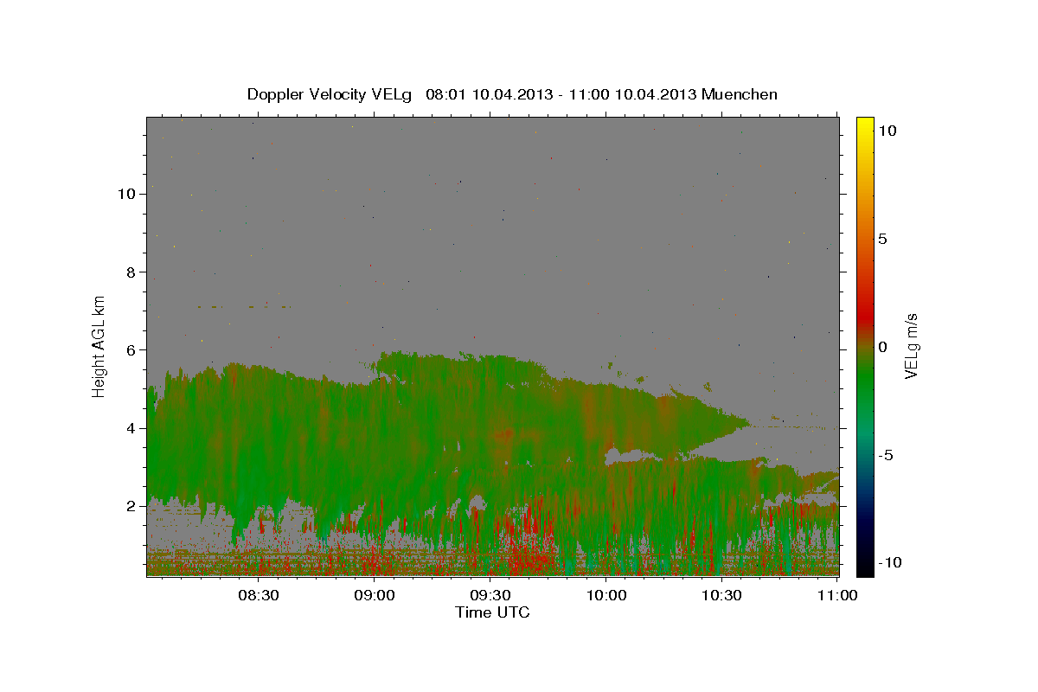Click the height tick label 6

point(132,349)
